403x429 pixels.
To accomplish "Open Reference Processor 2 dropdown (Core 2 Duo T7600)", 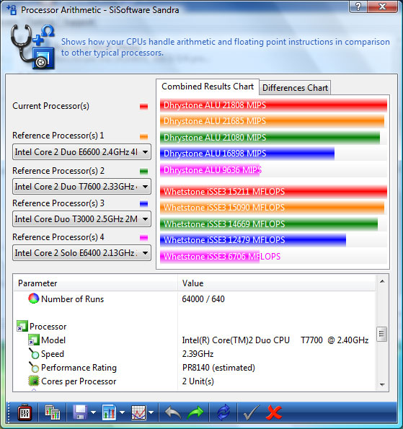I will [x=81, y=187].
